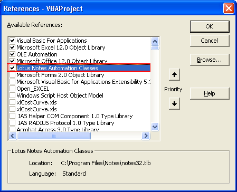Screen dimensions: 237x192
Task: Uncheck Microsoft Office 12.0 Object Library checkbox
Action: tap(12, 61)
